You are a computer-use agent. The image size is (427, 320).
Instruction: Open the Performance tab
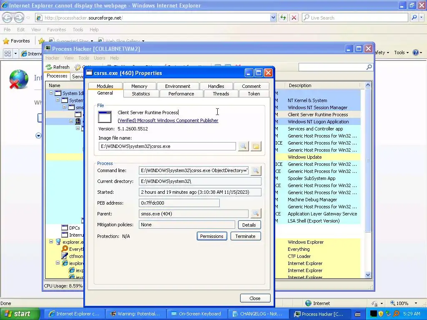[x=181, y=94]
